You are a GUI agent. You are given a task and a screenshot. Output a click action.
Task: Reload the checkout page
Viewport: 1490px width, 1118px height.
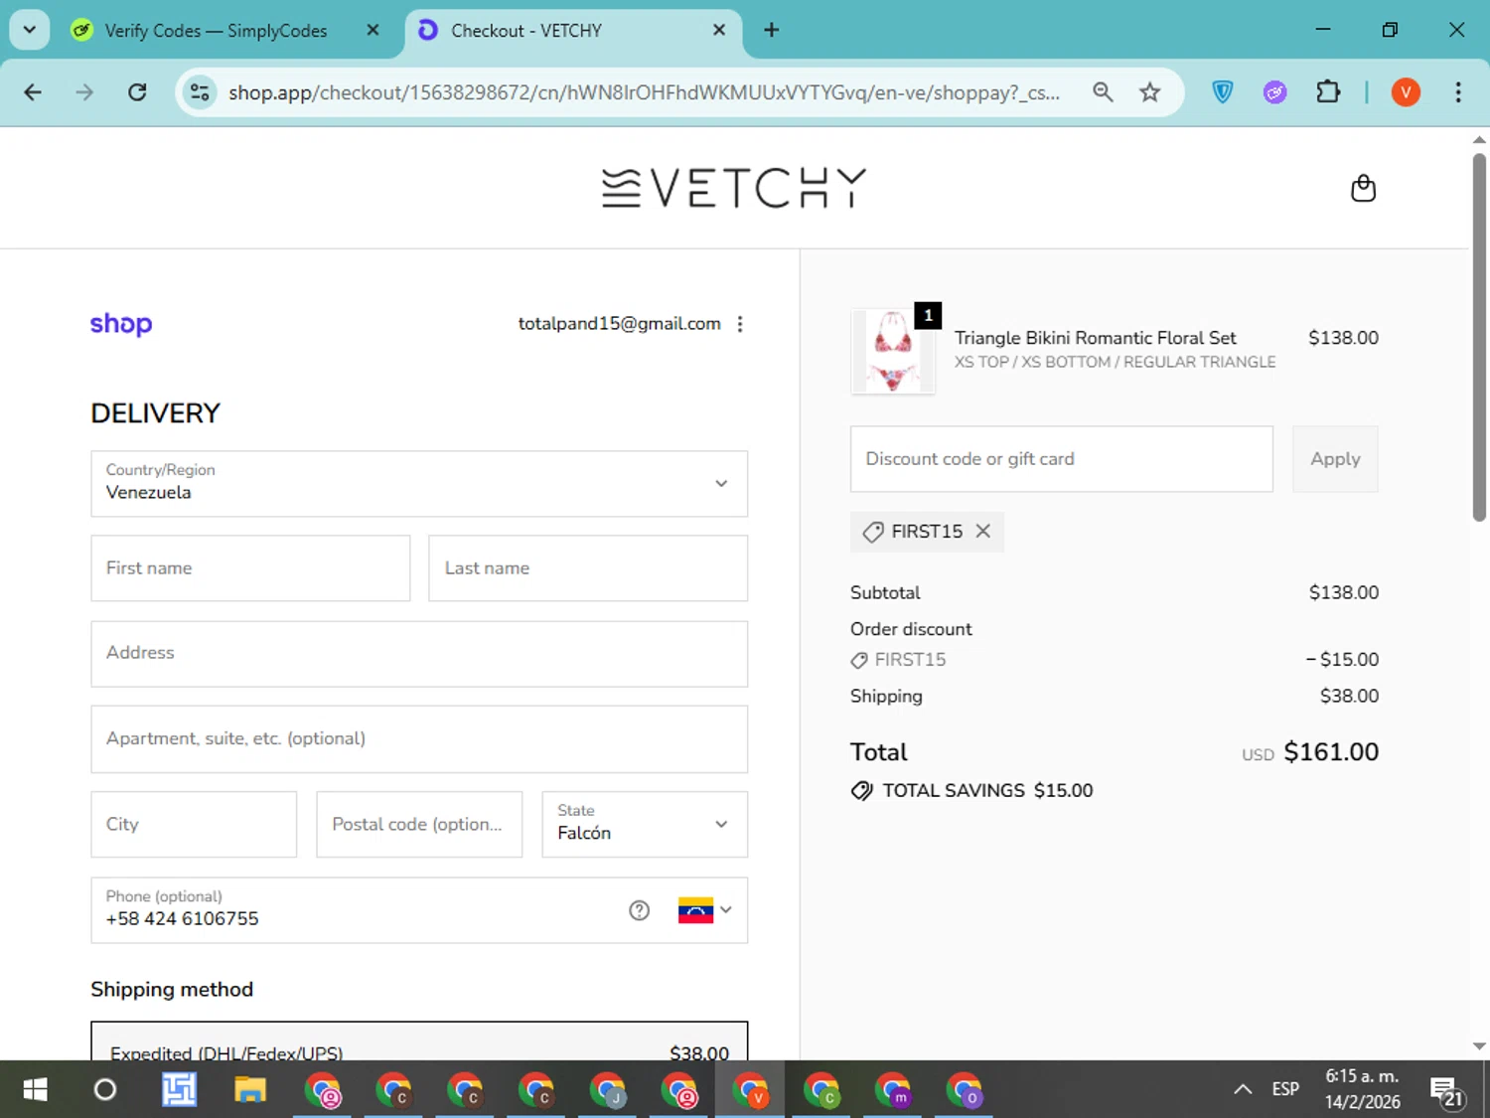pos(137,92)
